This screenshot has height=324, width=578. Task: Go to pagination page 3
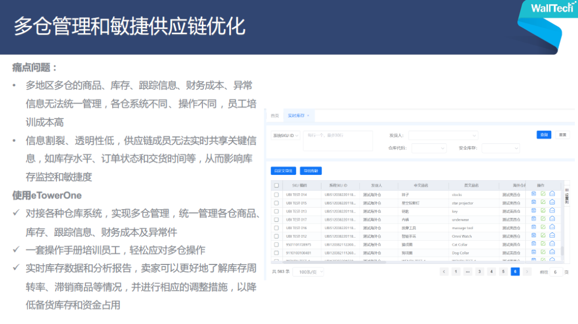[479, 271]
